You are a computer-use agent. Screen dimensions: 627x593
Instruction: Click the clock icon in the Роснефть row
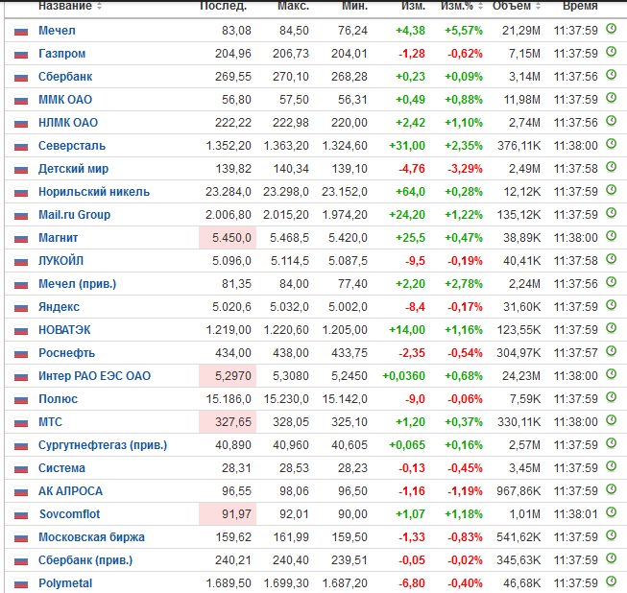tap(611, 351)
